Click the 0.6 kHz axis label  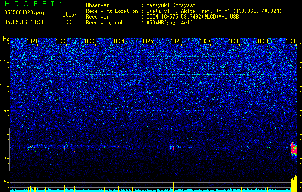(x=4, y=182)
